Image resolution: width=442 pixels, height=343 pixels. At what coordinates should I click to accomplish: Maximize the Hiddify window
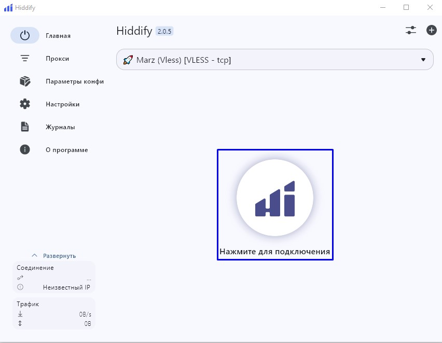click(406, 7)
